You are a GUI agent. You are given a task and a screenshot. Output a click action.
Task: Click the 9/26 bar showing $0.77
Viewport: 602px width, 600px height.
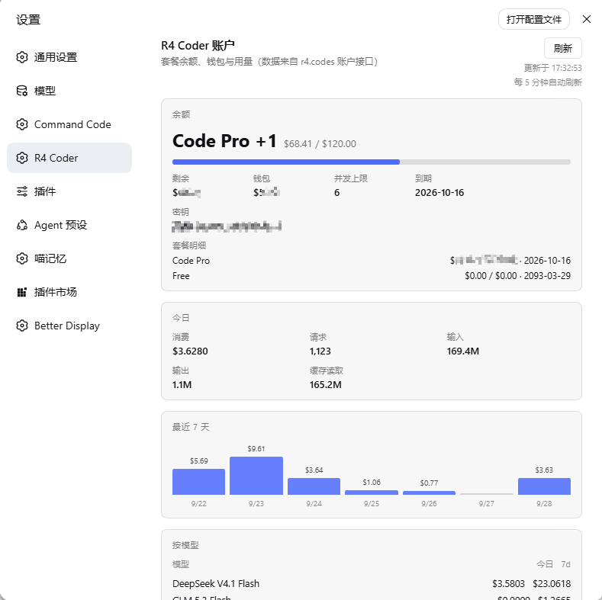pos(429,493)
